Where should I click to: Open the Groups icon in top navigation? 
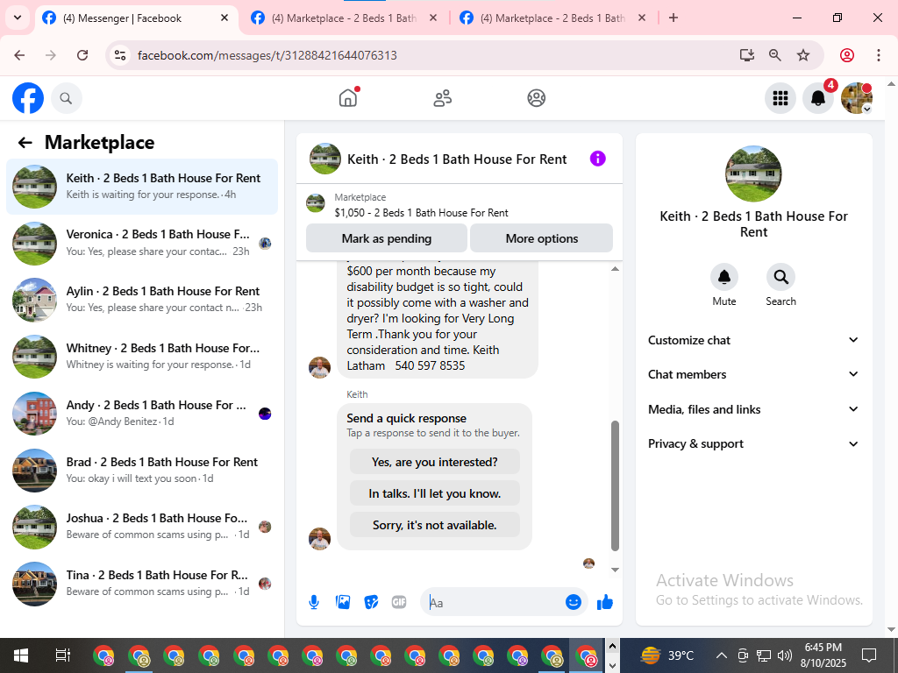click(x=536, y=98)
